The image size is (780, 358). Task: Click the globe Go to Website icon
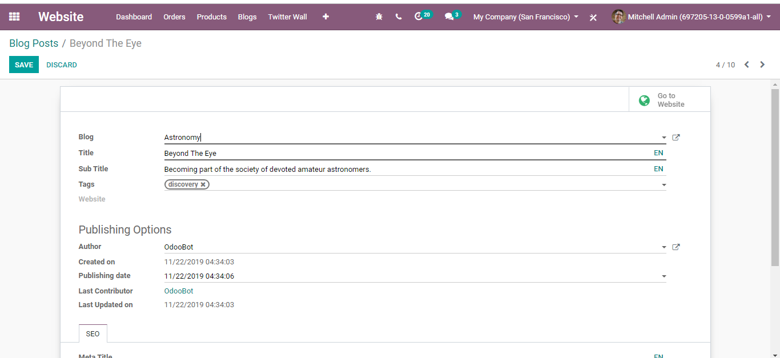point(644,100)
